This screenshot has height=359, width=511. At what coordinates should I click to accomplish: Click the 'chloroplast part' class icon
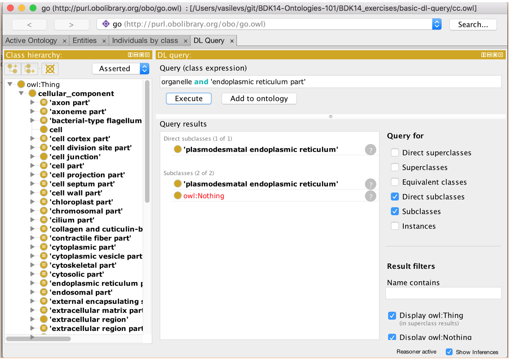click(44, 202)
